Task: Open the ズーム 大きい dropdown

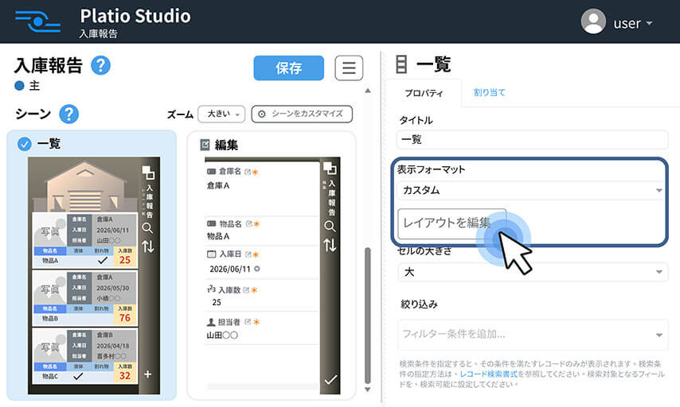Action: coord(221,114)
